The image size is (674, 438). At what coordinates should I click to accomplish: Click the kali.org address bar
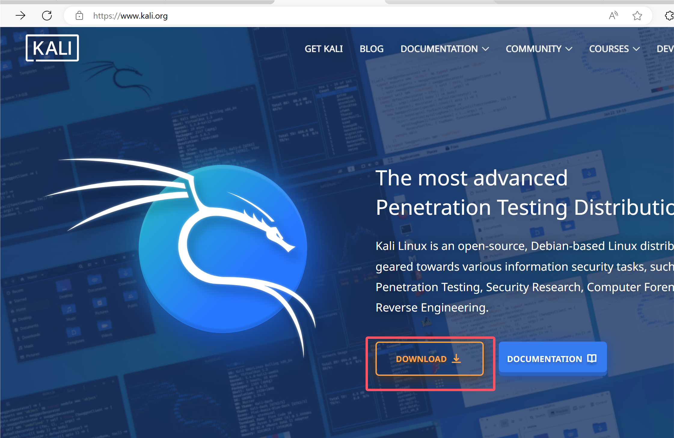pyautogui.click(x=130, y=16)
